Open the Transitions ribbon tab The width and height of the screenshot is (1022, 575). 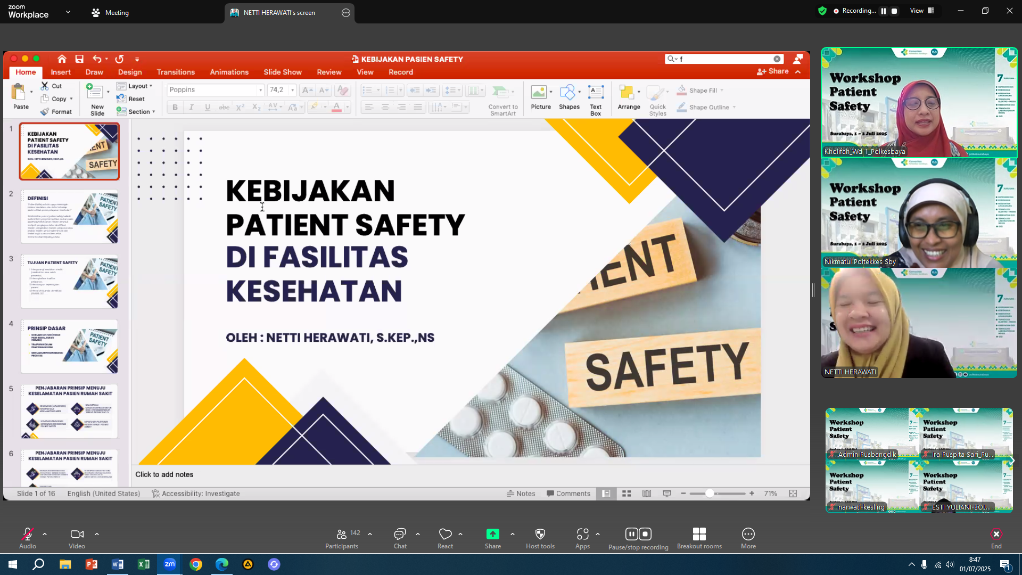pyautogui.click(x=176, y=72)
